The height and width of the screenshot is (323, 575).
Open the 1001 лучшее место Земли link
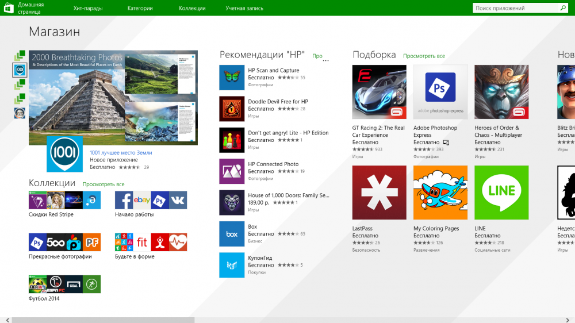(x=121, y=152)
